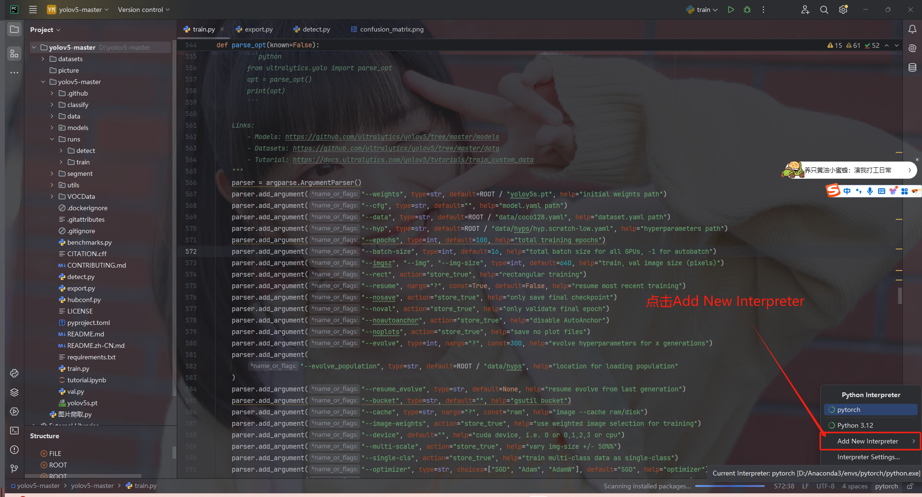Open Git version control tool window
This screenshot has width=922, height=497.
(14, 469)
